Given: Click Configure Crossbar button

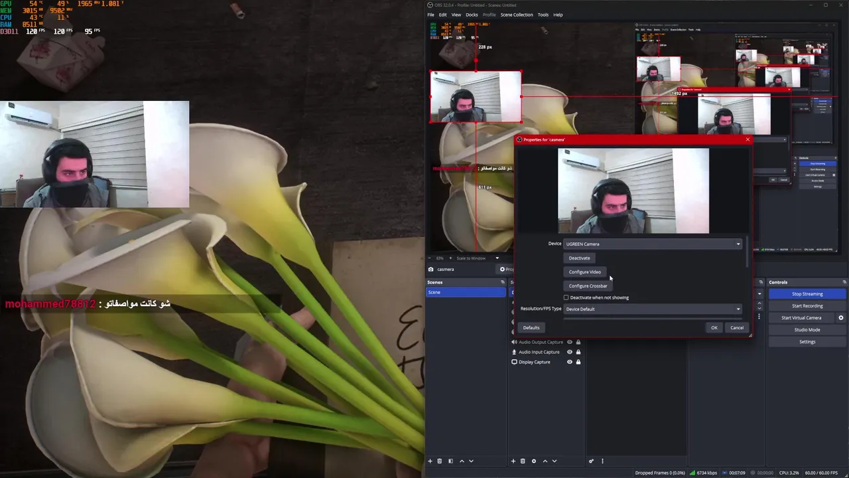Looking at the screenshot, I should click(x=588, y=285).
